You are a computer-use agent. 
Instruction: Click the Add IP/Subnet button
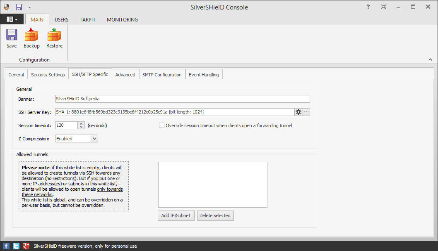click(x=176, y=215)
